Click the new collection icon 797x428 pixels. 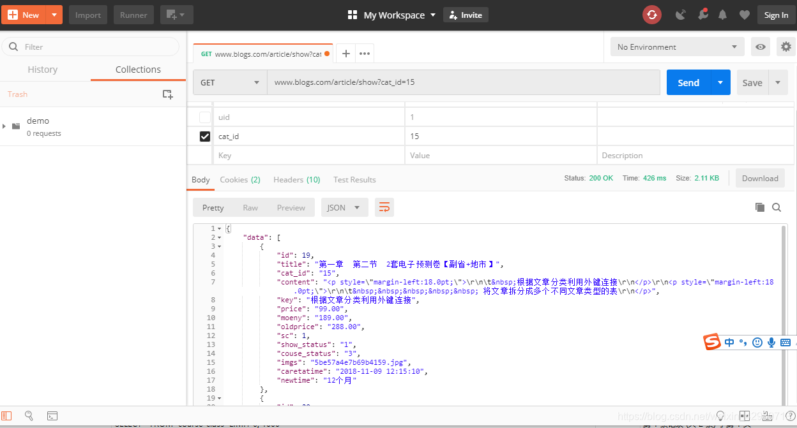click(x=167, y=94)
